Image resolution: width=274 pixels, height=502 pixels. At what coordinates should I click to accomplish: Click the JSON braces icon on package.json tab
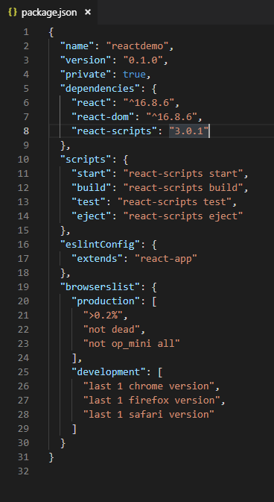click(12, 13)
